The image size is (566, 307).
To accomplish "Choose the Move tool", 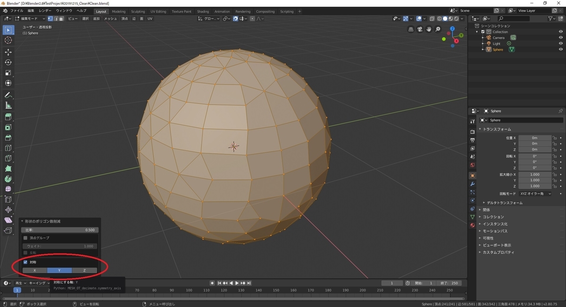I will (x=8, y=52).
